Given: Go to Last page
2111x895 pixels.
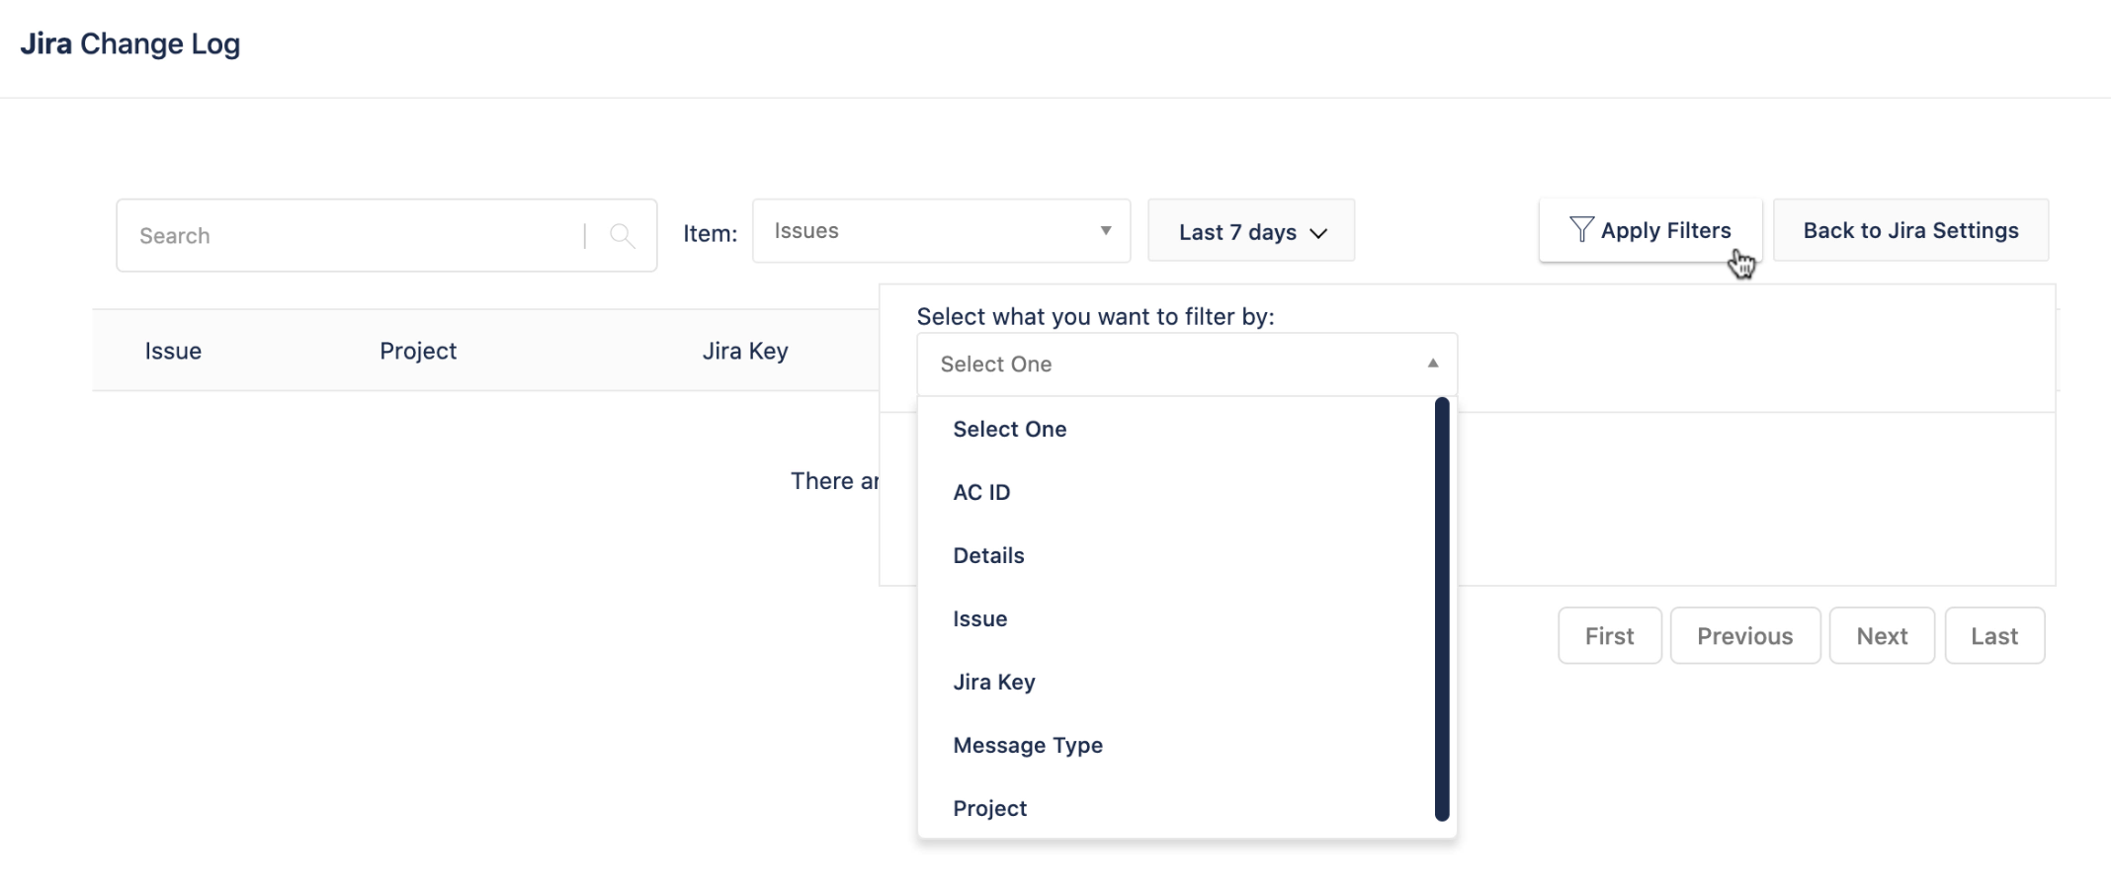Looking at the screenshot, I should tap(1994, 636).
